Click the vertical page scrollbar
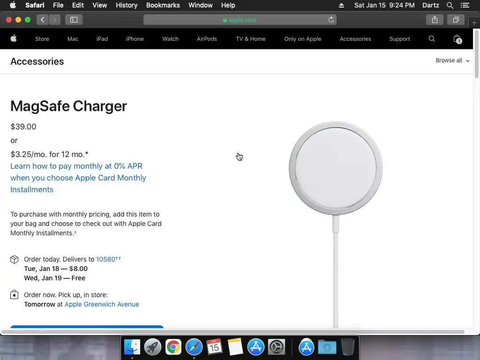Screen dimensions: 480x360 (x=476, y=54)
